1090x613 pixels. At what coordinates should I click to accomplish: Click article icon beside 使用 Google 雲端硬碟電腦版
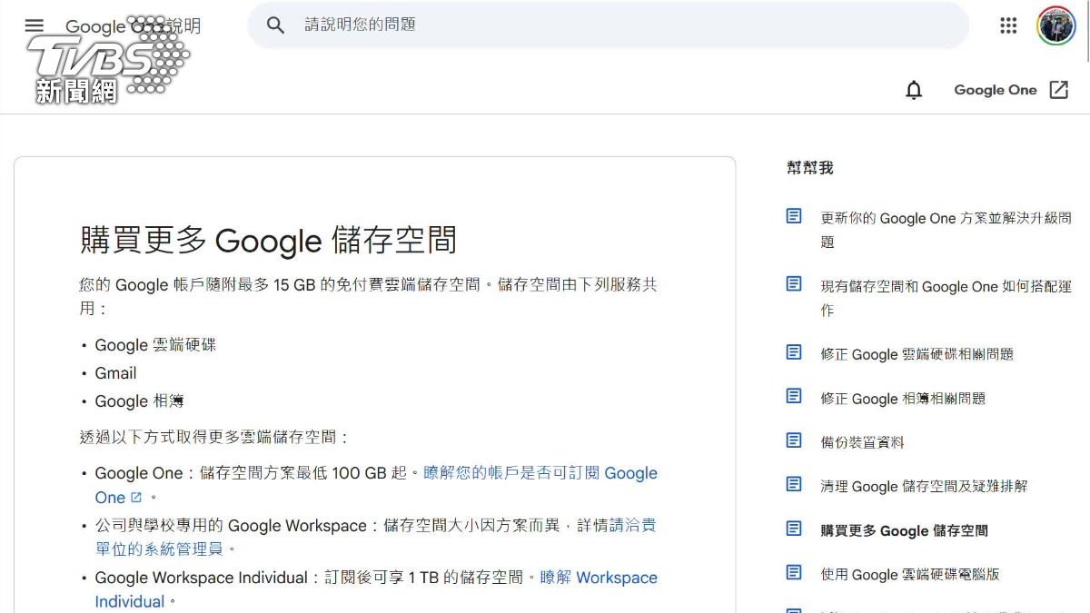point(794,572)
